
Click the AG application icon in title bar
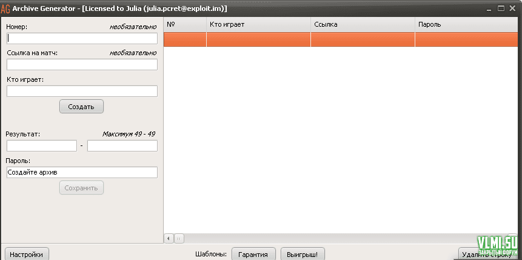5,8
